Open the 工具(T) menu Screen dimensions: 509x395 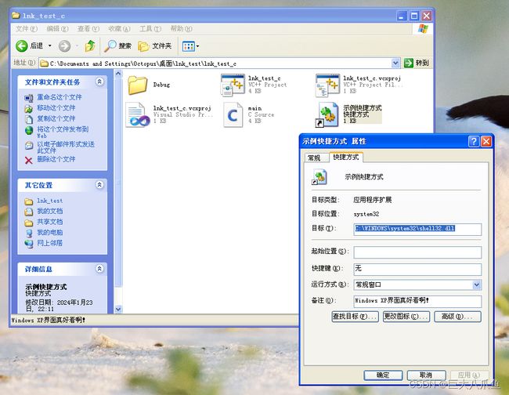[150, 29]
